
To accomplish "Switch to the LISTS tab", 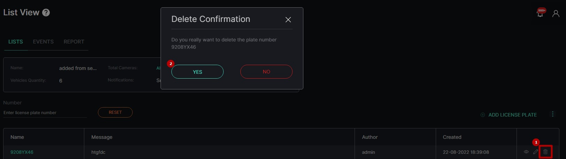I will [x=16, y=42].
